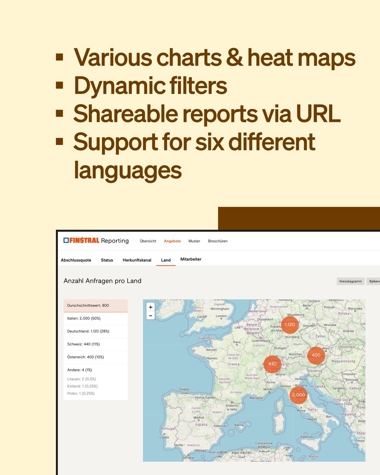Open the Herkunftskanal tab
The image size is (380, 475).
tap(137, 260)
